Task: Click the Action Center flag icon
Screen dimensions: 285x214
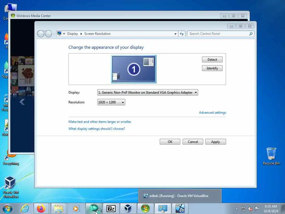Action: tap(257, 208)
